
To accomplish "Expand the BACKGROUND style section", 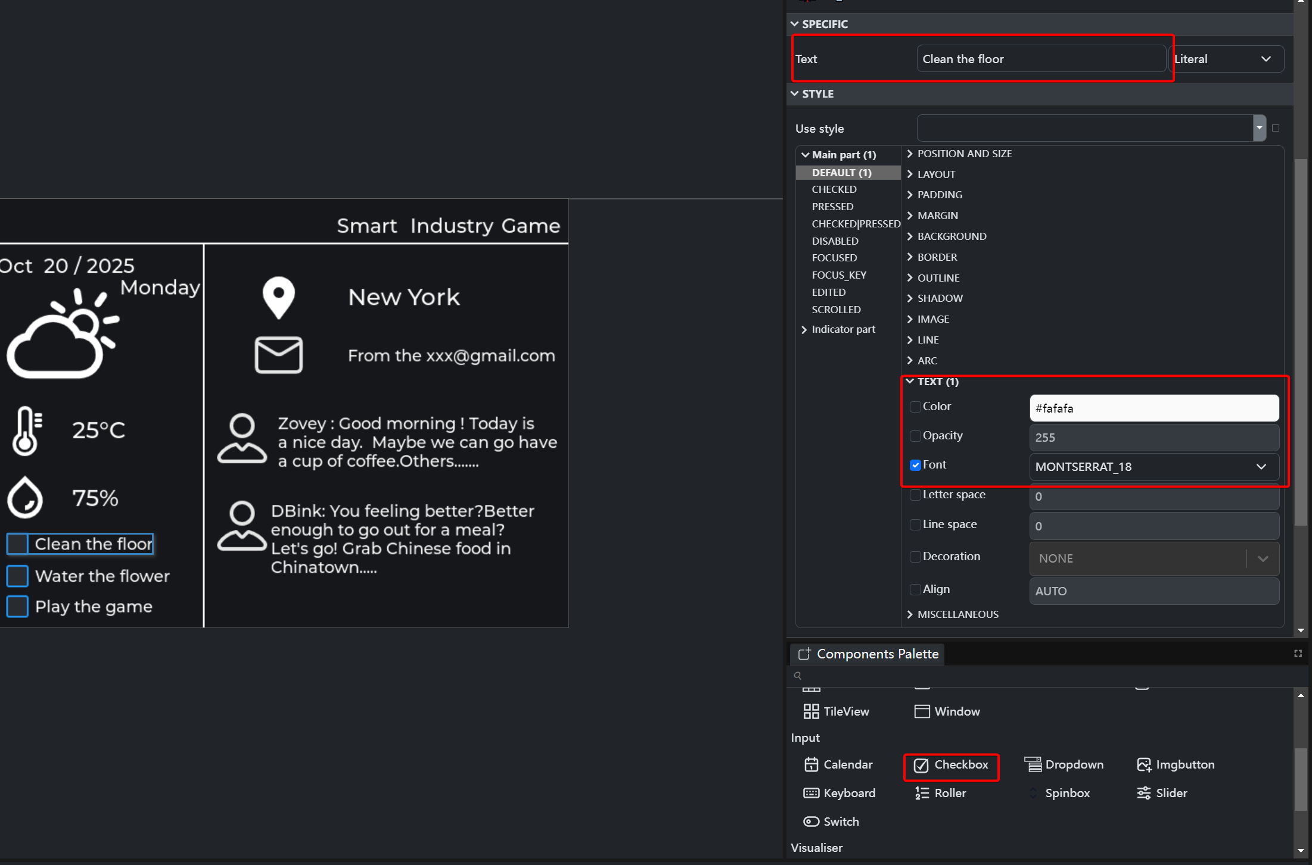I will (951, 236).
